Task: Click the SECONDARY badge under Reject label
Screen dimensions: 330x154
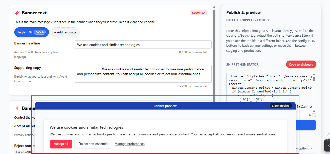Action: click(x=24, y=152)
